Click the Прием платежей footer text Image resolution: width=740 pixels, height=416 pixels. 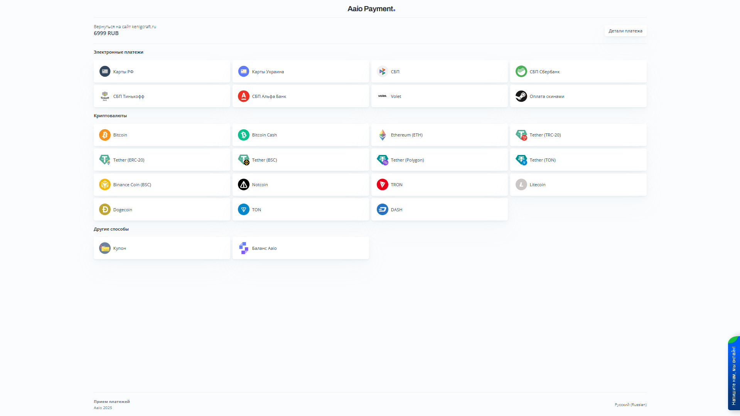click(112, 401)
